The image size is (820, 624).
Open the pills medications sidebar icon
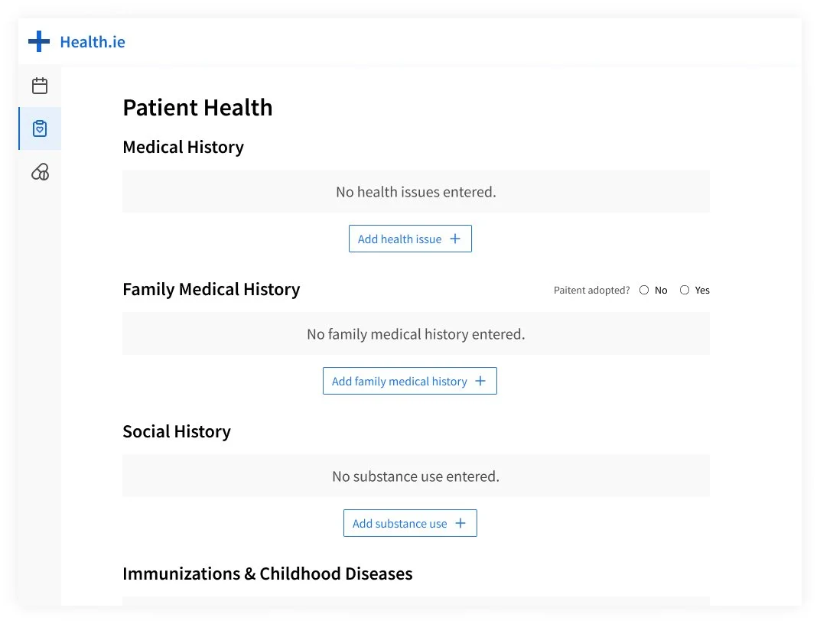click(x=40, y=172)
